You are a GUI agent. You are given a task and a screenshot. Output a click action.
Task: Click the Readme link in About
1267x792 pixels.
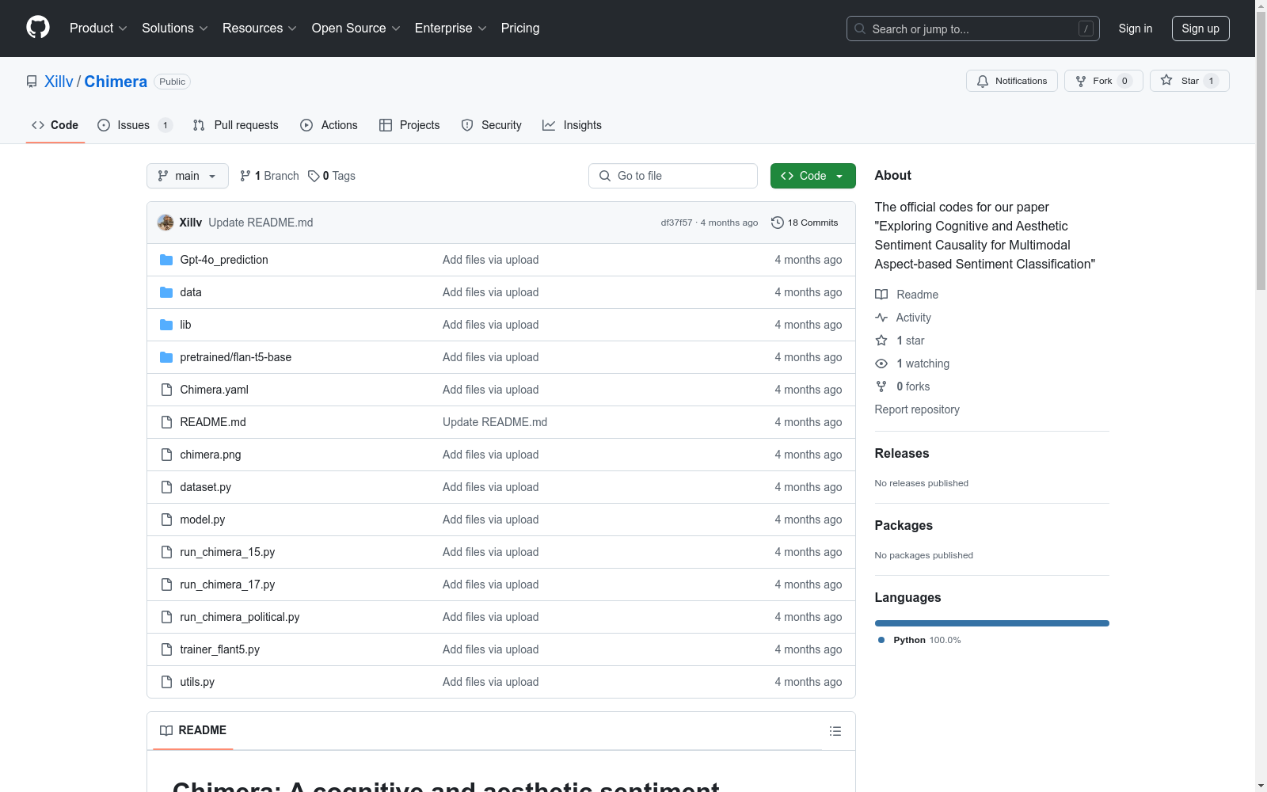(x=907, y=295)
